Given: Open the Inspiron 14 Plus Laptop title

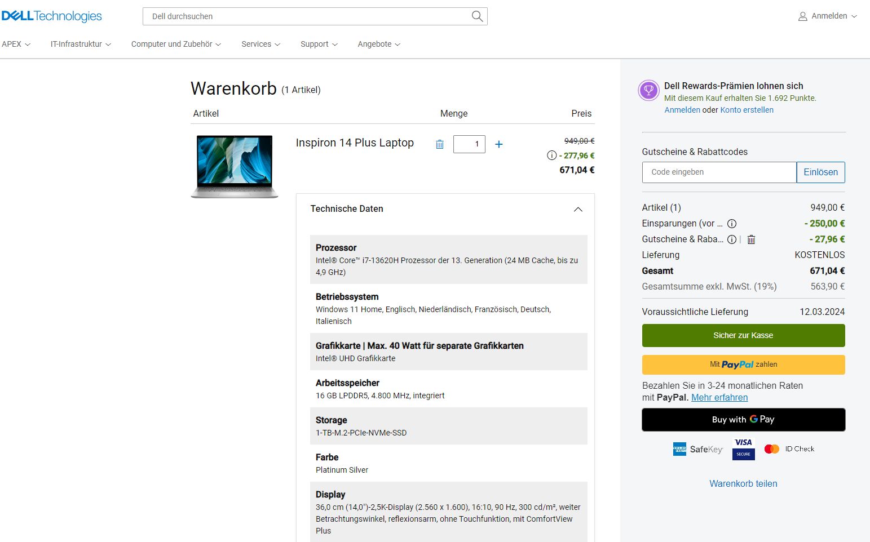Looking at the screenshot, I should [355, 143].
